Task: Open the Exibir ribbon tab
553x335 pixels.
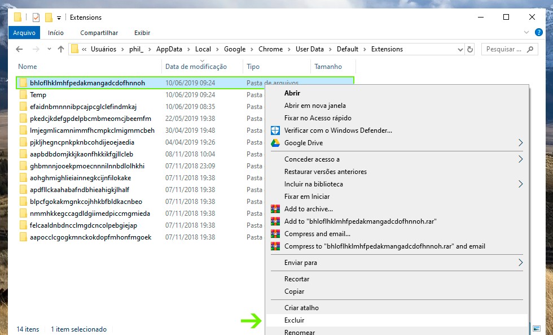Action: coord(142,33)
